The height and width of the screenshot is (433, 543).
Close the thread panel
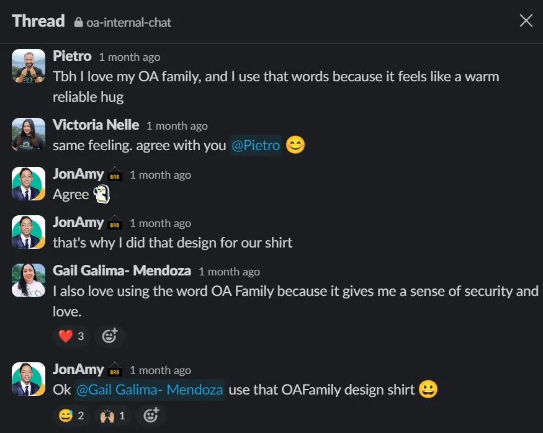526,21
